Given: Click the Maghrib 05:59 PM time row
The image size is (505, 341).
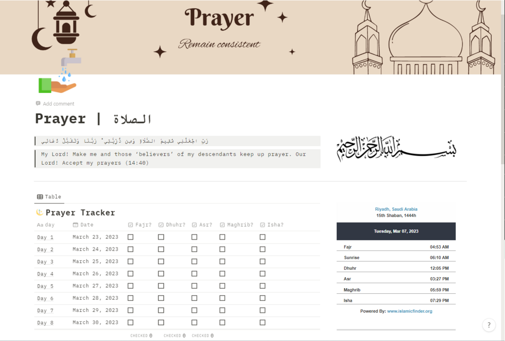Looking at the screenshot, I should coord(396,289).
